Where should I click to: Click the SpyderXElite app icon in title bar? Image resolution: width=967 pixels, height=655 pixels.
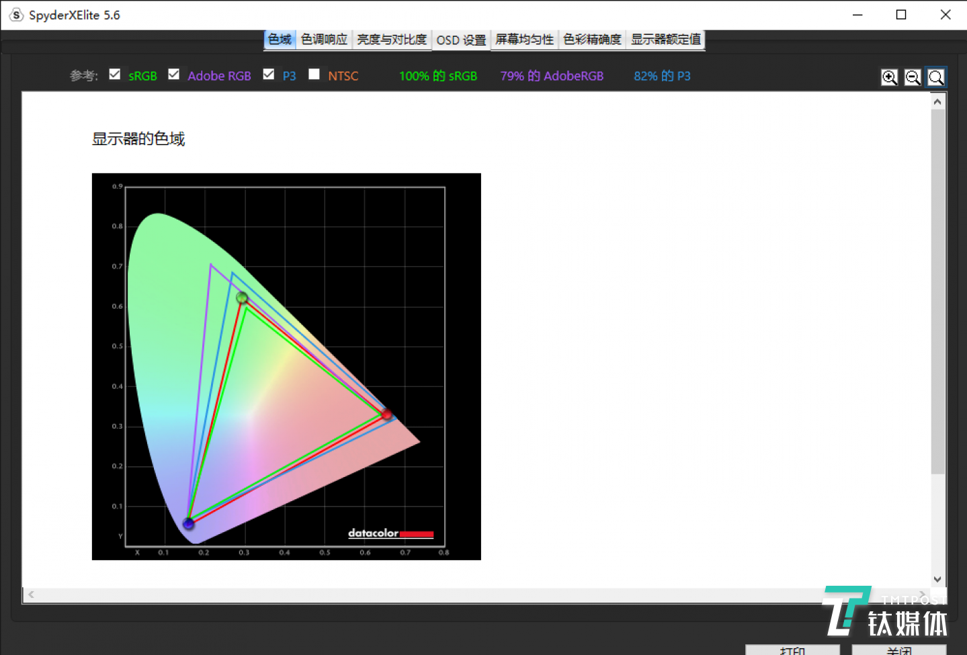[x=16, y=15]
